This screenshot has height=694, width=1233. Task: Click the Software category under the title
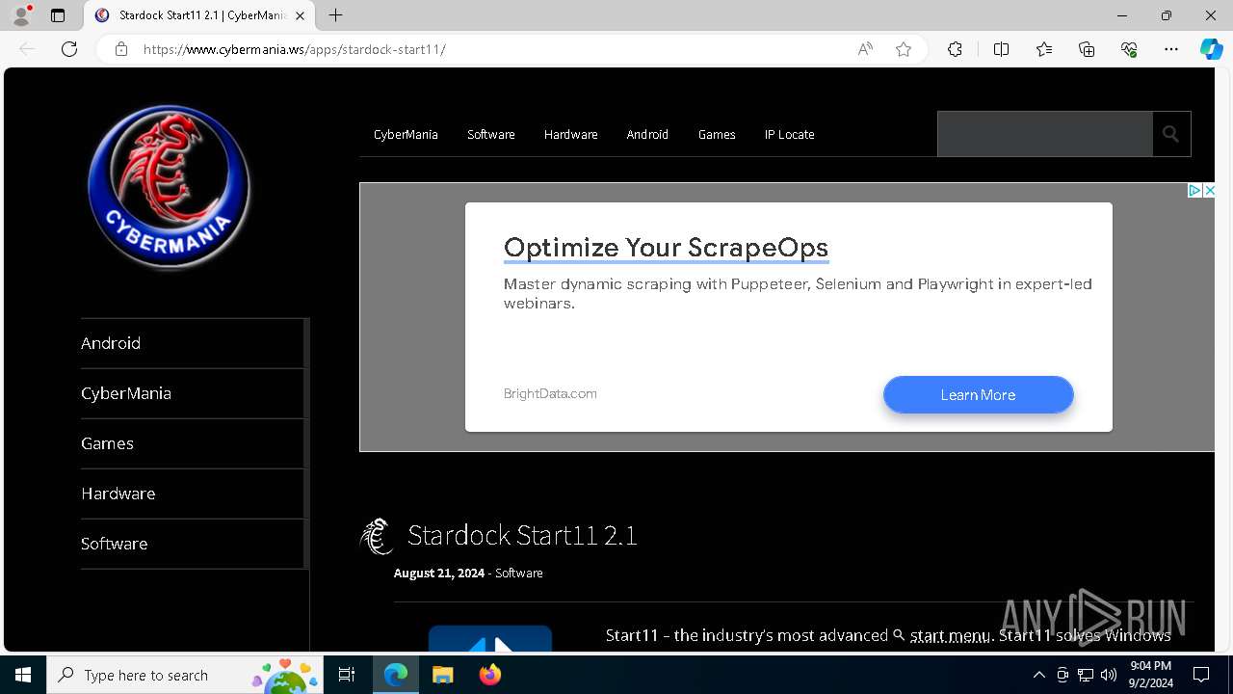tap(519, 574)
